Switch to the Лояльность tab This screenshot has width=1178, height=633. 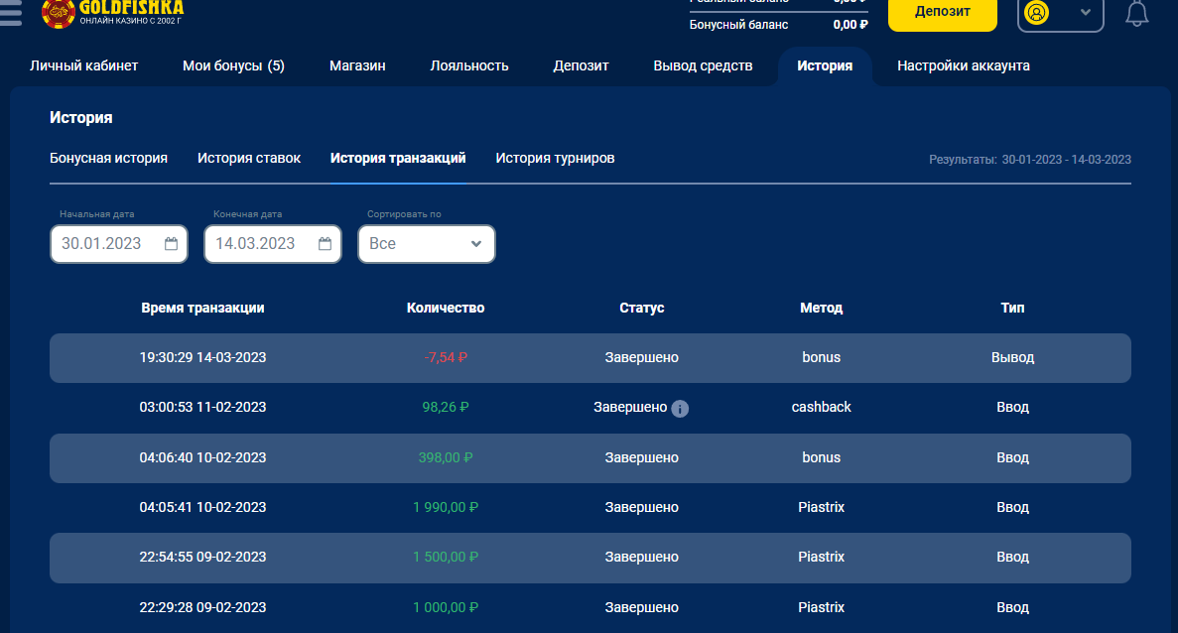coord(469,66)
